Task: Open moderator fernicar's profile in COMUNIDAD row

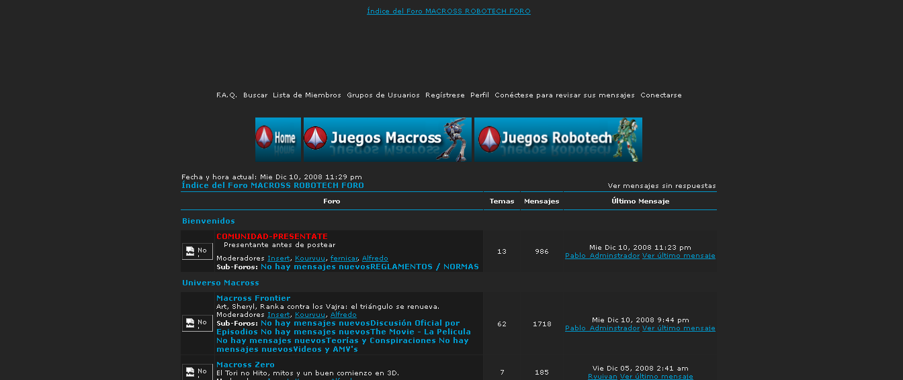Action: tap(344, 258)
